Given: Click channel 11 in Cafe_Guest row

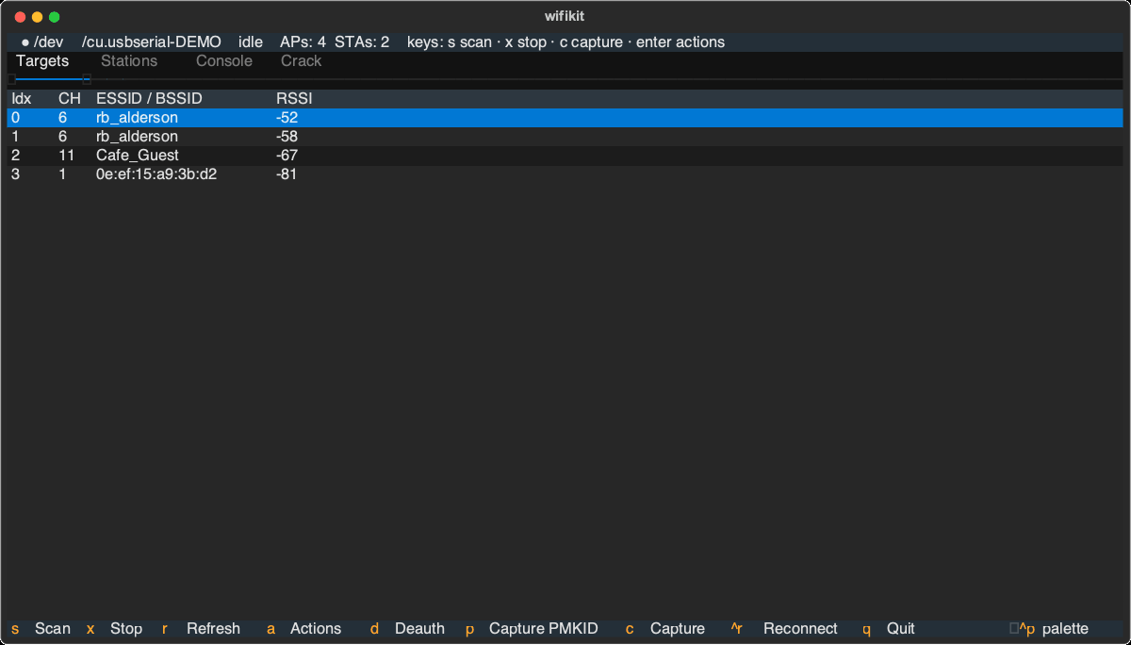Looking at the screenshot, I should coord(66,156).
